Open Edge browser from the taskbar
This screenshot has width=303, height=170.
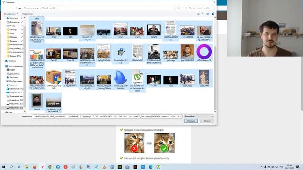click(151, 167)
